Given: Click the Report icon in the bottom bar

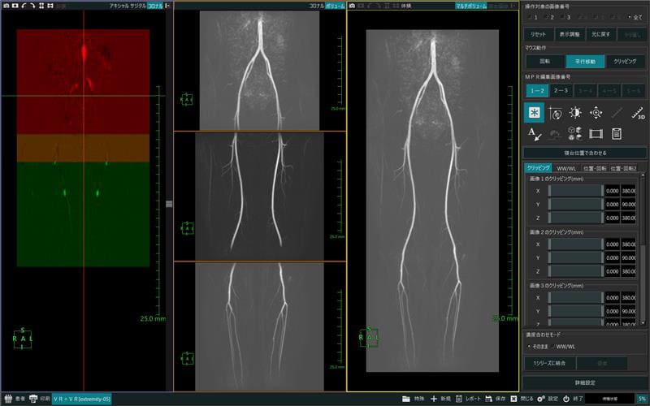Looking at the screenshot, I should click(459, 399).
